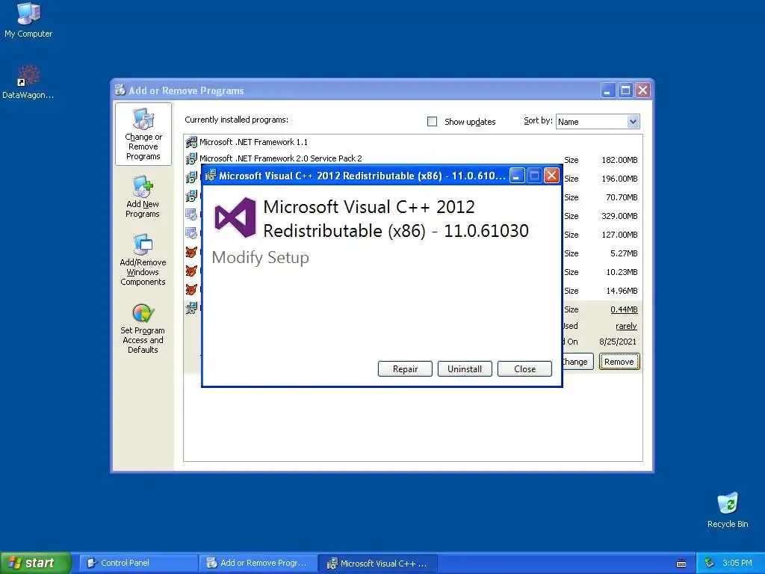Click the 10.23MB size value

click(x=622, y=272)
